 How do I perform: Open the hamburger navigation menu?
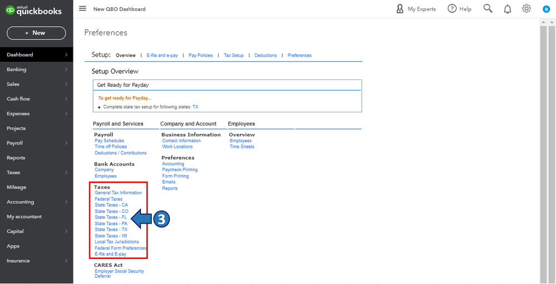coord(82,8)
